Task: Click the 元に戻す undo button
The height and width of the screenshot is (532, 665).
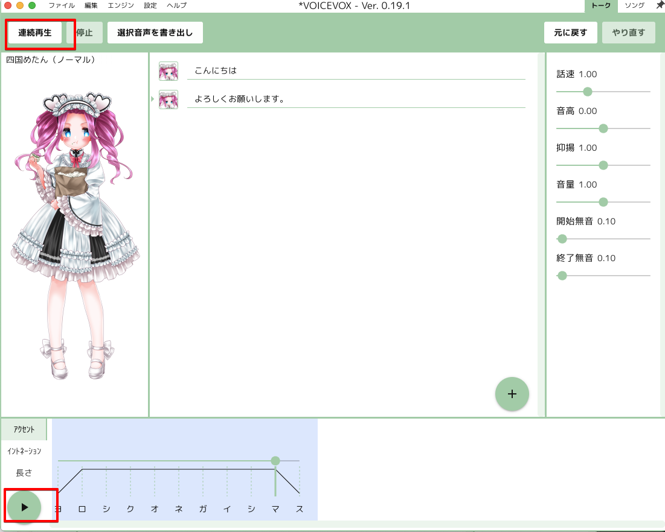Action: click(x=570, y=33)
